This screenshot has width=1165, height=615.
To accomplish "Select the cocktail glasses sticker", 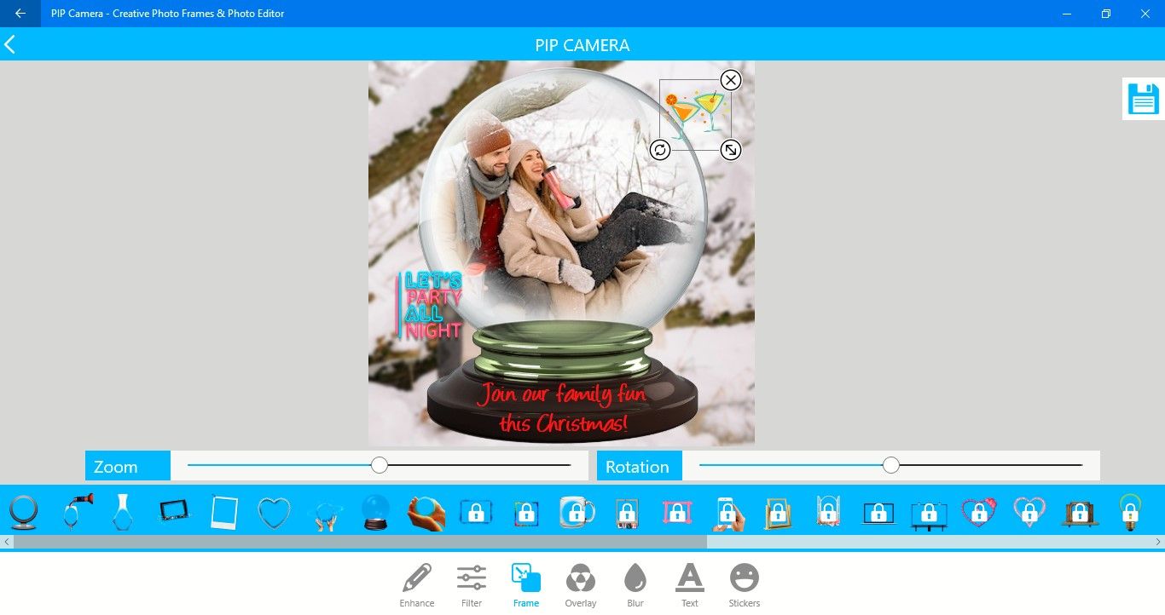I will (x=695, y=115).
